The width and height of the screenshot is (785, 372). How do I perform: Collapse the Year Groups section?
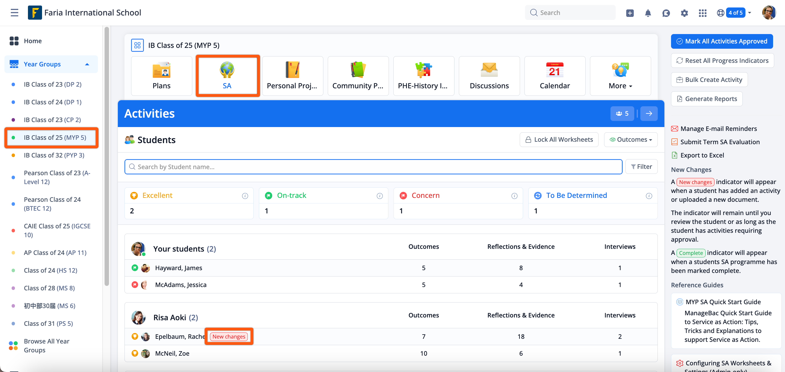tap(51, 64)
